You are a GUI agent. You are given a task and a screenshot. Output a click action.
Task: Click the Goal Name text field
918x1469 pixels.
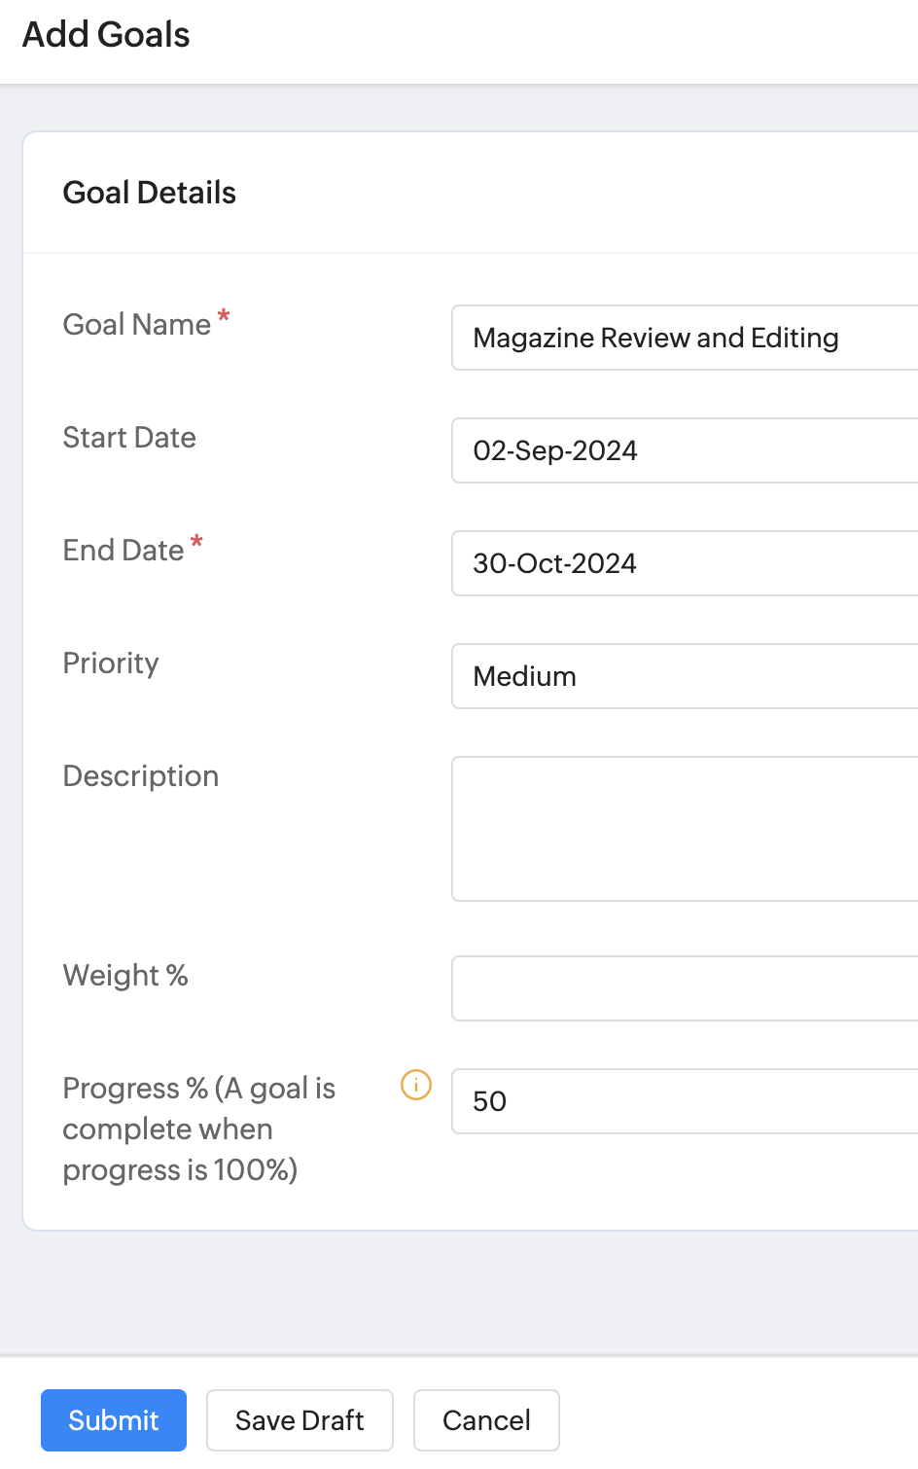pos(685,338)
